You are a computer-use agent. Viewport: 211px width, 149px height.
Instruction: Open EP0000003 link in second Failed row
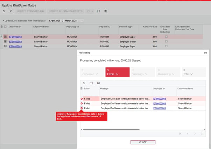pyautogui.click(x=160, y=104)
